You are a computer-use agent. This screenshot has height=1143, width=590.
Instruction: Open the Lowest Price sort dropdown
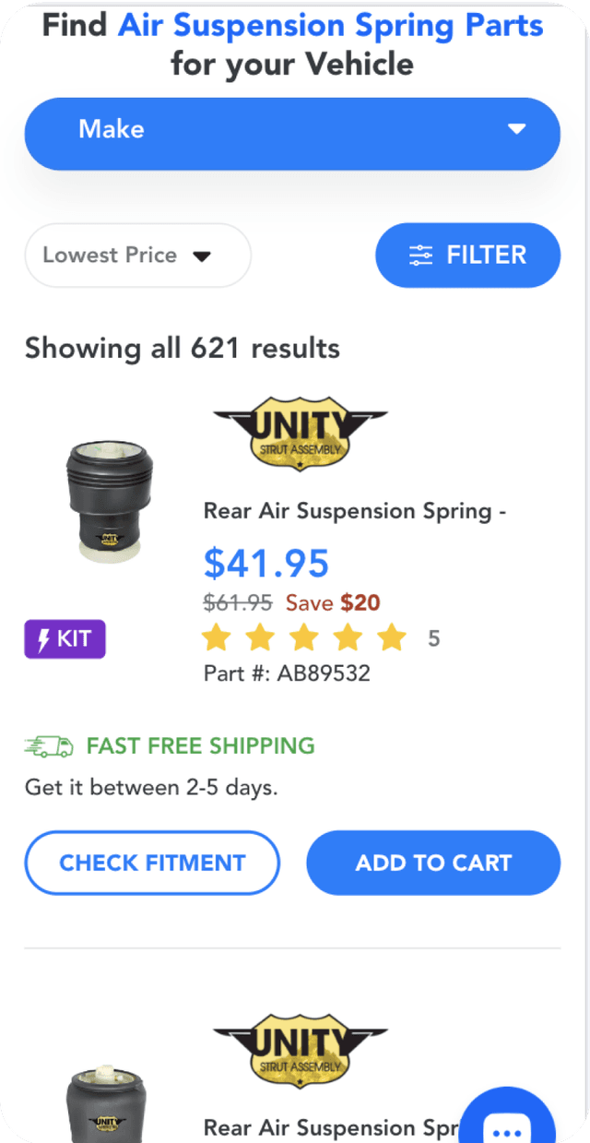pos(137,256)
